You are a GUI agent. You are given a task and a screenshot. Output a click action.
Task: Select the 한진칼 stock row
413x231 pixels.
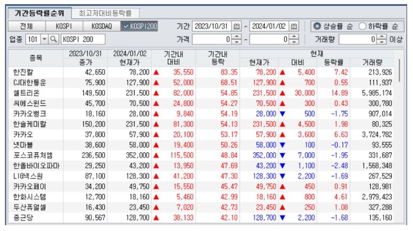pyautogui.click(x=201, y=72)
